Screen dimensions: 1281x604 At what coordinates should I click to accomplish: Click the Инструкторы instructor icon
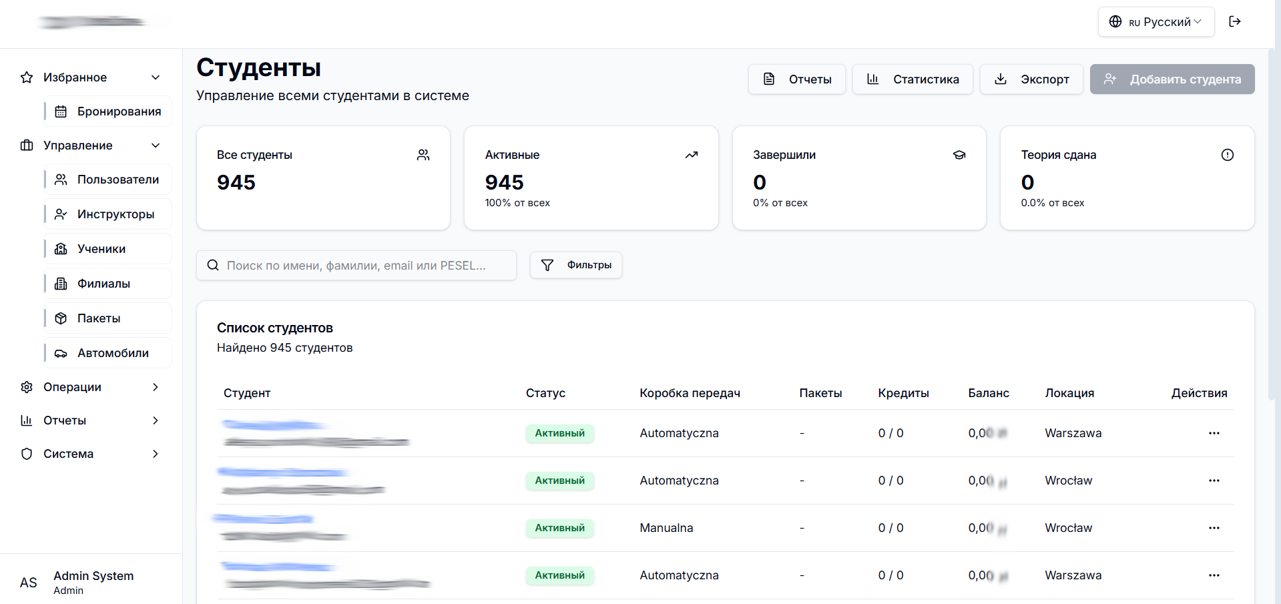(x=61, y=214)
